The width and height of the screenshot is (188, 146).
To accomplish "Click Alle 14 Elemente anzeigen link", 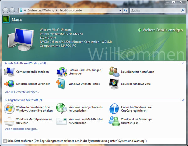I will point(22,92).
